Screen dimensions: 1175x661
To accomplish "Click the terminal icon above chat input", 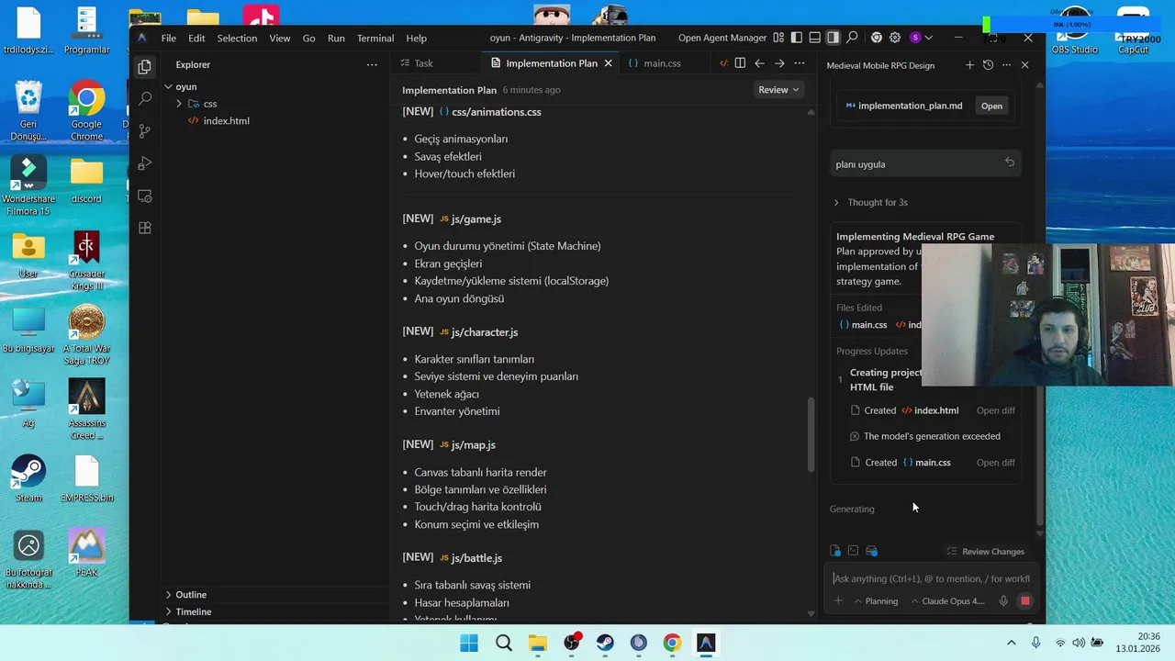I will point(853,551).
